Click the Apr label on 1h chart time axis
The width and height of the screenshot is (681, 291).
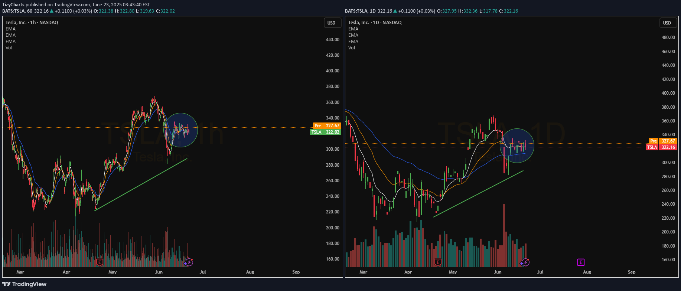66,272
